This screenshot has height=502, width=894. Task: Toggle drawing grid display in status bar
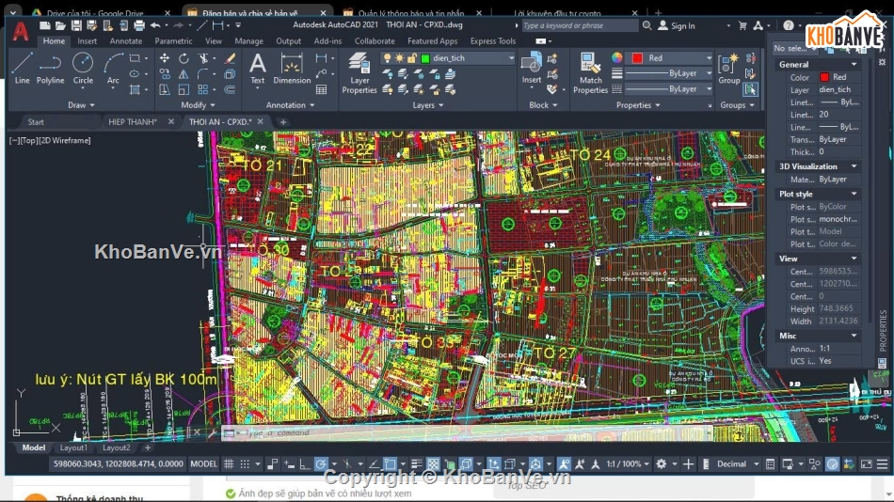[229, 463]
